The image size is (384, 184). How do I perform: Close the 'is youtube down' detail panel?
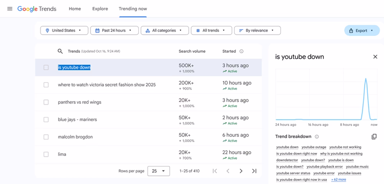pos(375,57)
